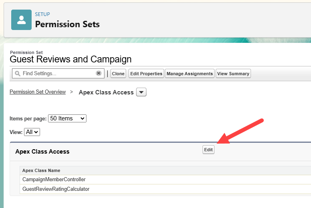Click the Guest Reviews and Campaign title
Viewport: 311px width, 208px height.
70,60
